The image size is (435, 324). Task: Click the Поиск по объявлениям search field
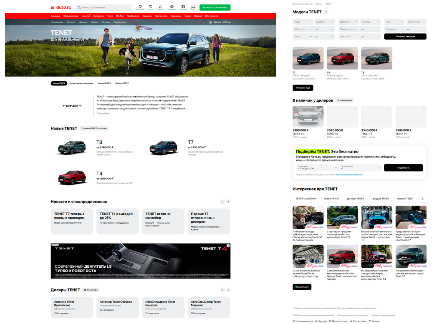104,7
